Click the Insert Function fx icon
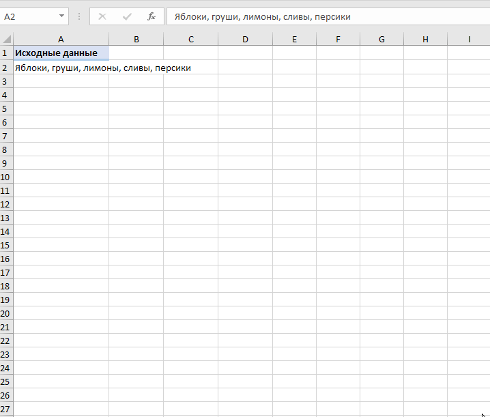Image resolution: width=490 pixels, height=417 pixels. [x=152, y=16]
